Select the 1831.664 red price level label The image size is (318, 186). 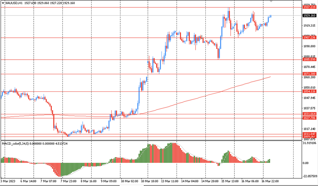click(309, 114)
